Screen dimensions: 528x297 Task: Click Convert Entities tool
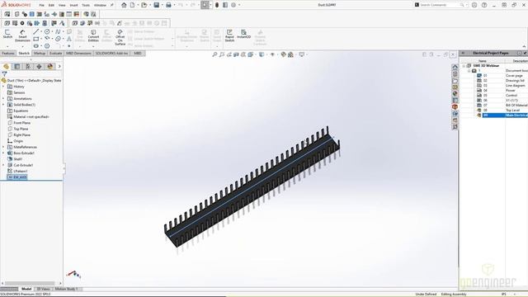pos(93,35)
